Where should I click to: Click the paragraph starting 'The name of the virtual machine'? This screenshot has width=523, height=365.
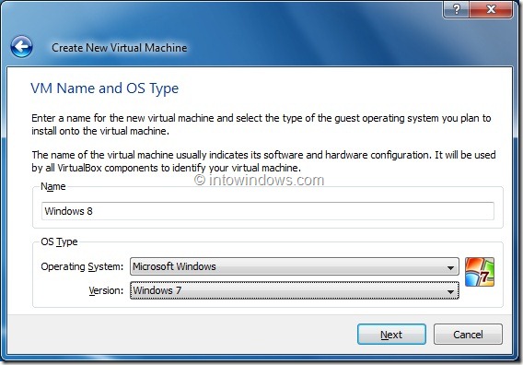tap(263, 161)
